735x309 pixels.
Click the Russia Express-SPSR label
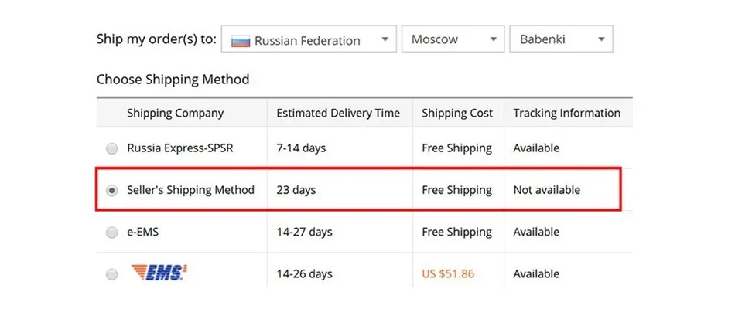[179, 148]
